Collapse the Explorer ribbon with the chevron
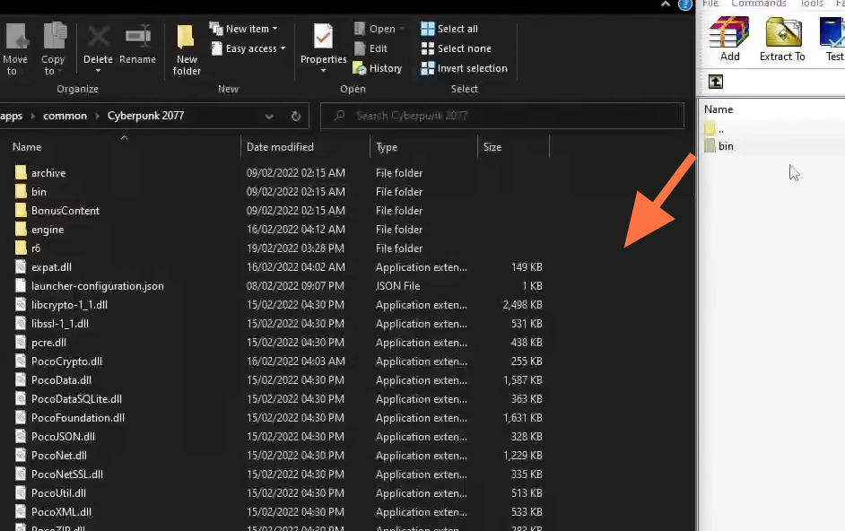The image size is (845, 531). coord(666,4)
